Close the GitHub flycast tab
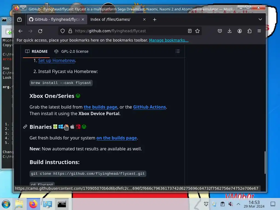This screenshot has height=210, width=280. pyautogui.click(x=83, y=19)
